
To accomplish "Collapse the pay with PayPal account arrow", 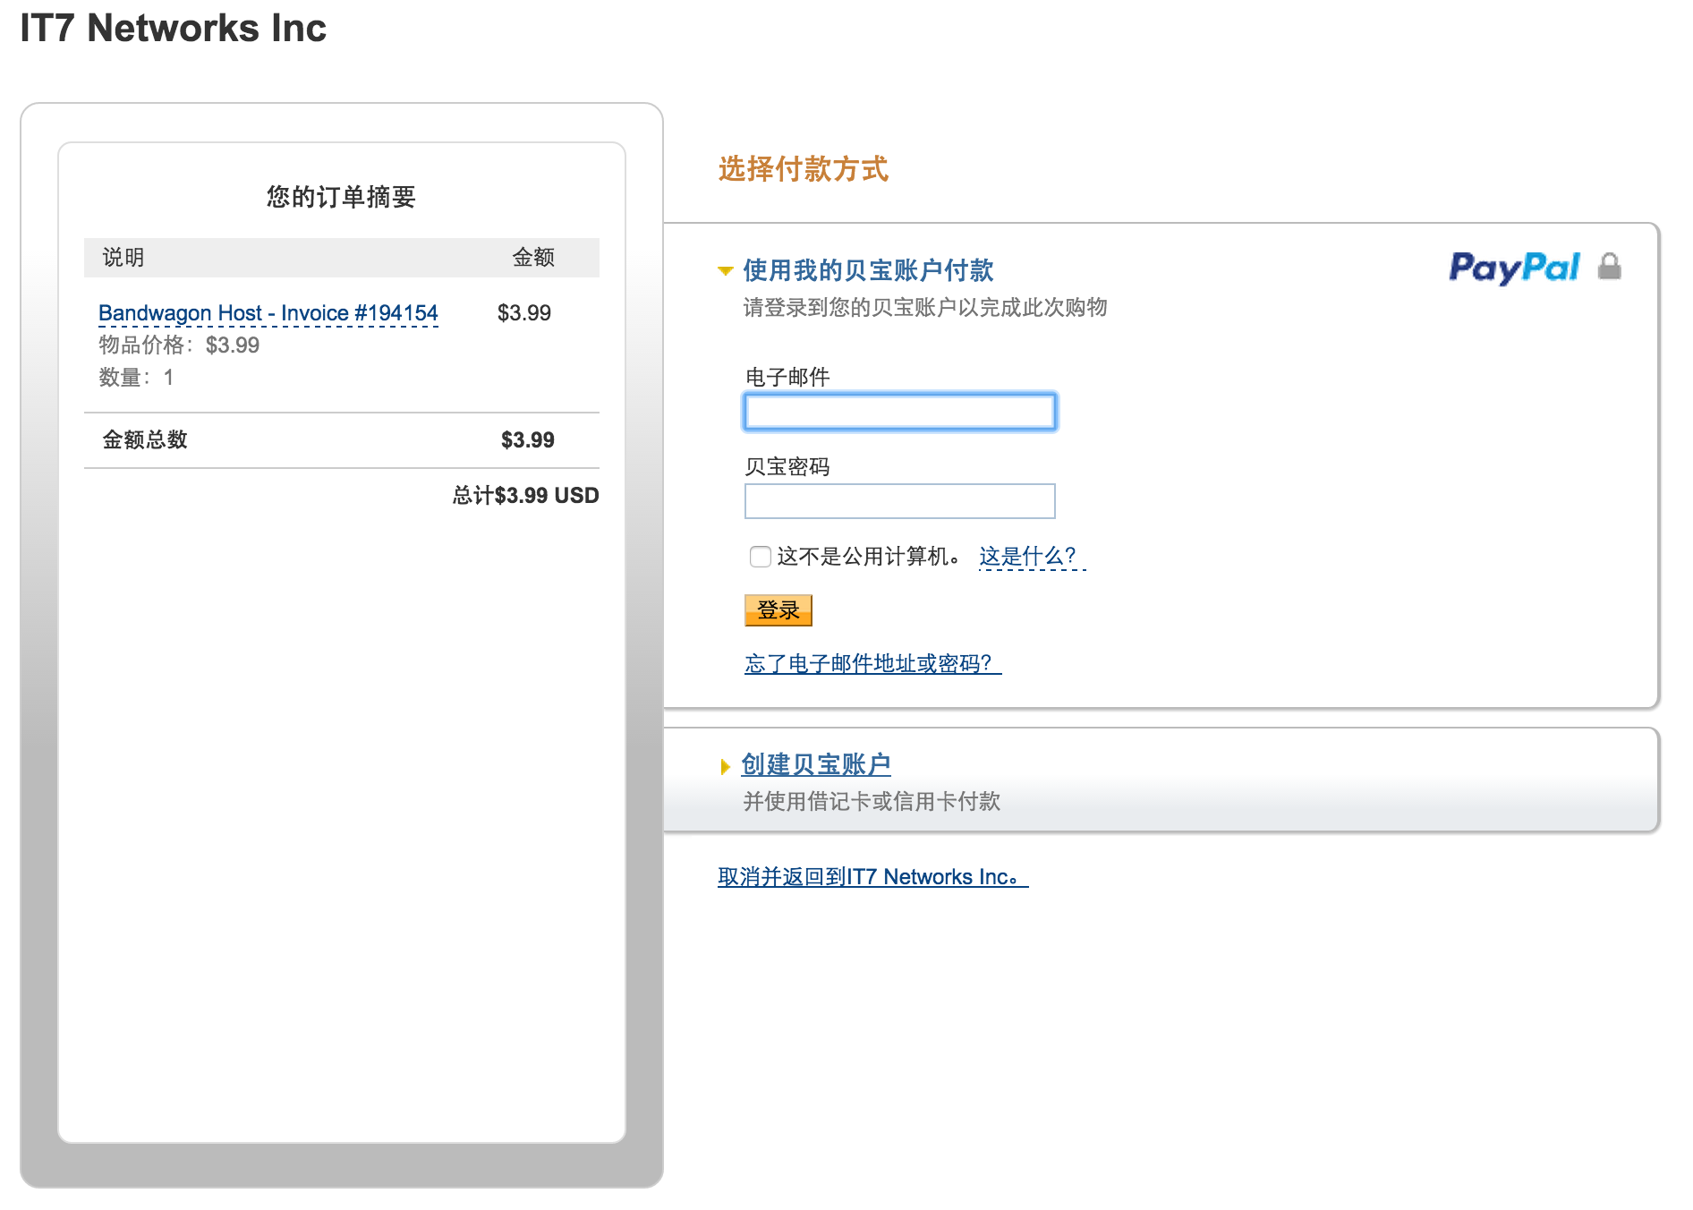I will (x=726, y=270).
